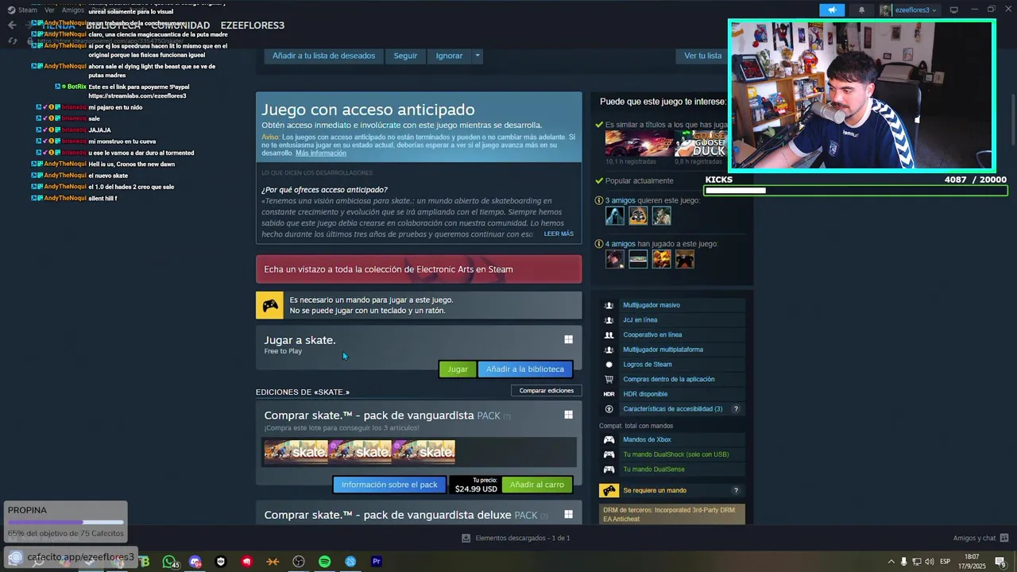The width and height of the screenshot is (1017, 572).
Task: Click second friend avatar under 'quieren este juego'
Action: (638, 215)
